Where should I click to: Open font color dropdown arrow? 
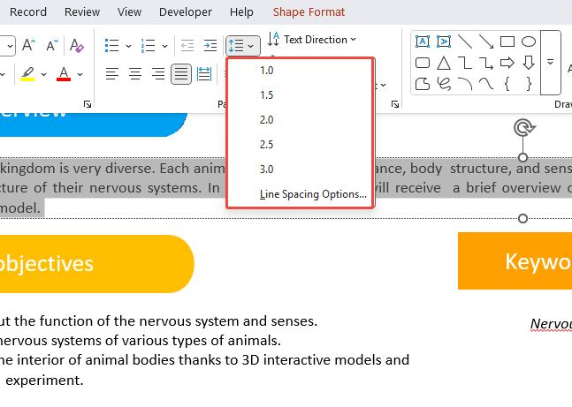pyautogui.click(x=80, y=74)
